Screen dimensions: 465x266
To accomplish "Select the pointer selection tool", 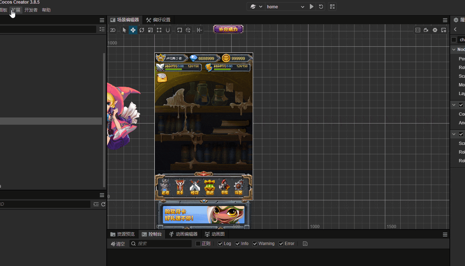I will (124, 30).
